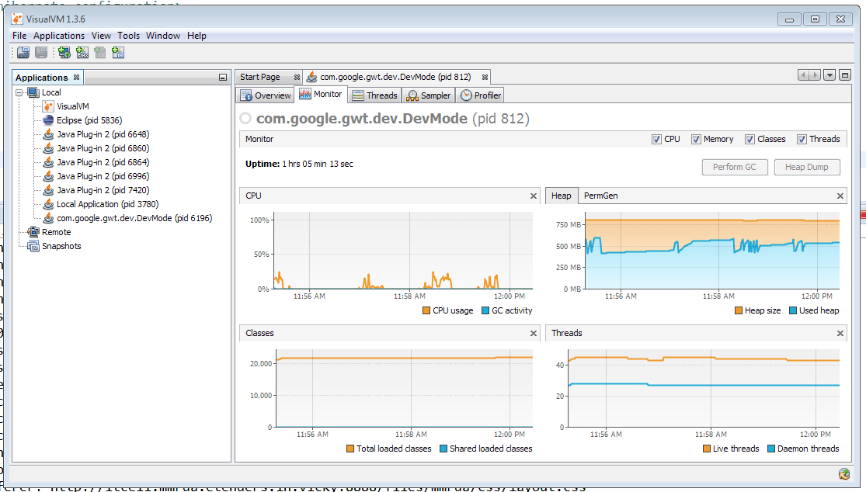The height and width of the screenshot is (492, 866).
Task: Click the DevMode (pid 6196) Java icon
Action: coord(49,218)
